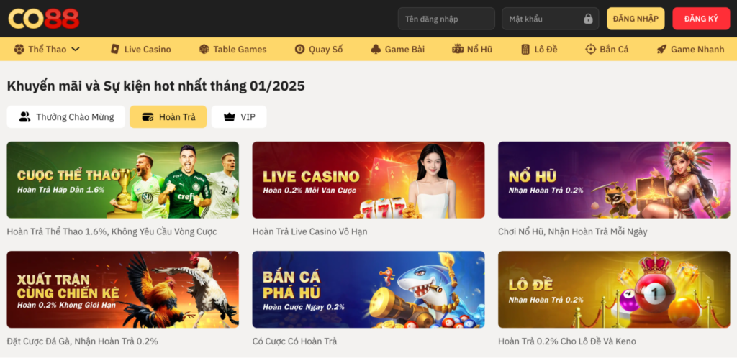The width and height of the screenshot is (737, 358).
Task: Click the crosshair icon beside Bắn Cá
Action: (x=590, y=50)
